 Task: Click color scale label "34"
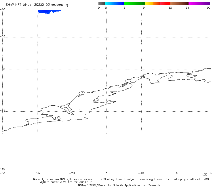[144, 8]
